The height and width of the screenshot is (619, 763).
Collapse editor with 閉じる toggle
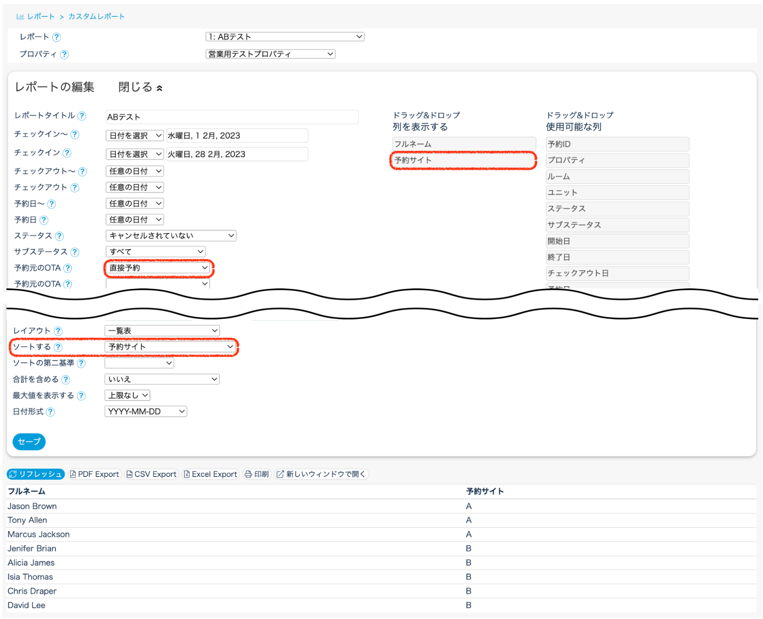140,87
